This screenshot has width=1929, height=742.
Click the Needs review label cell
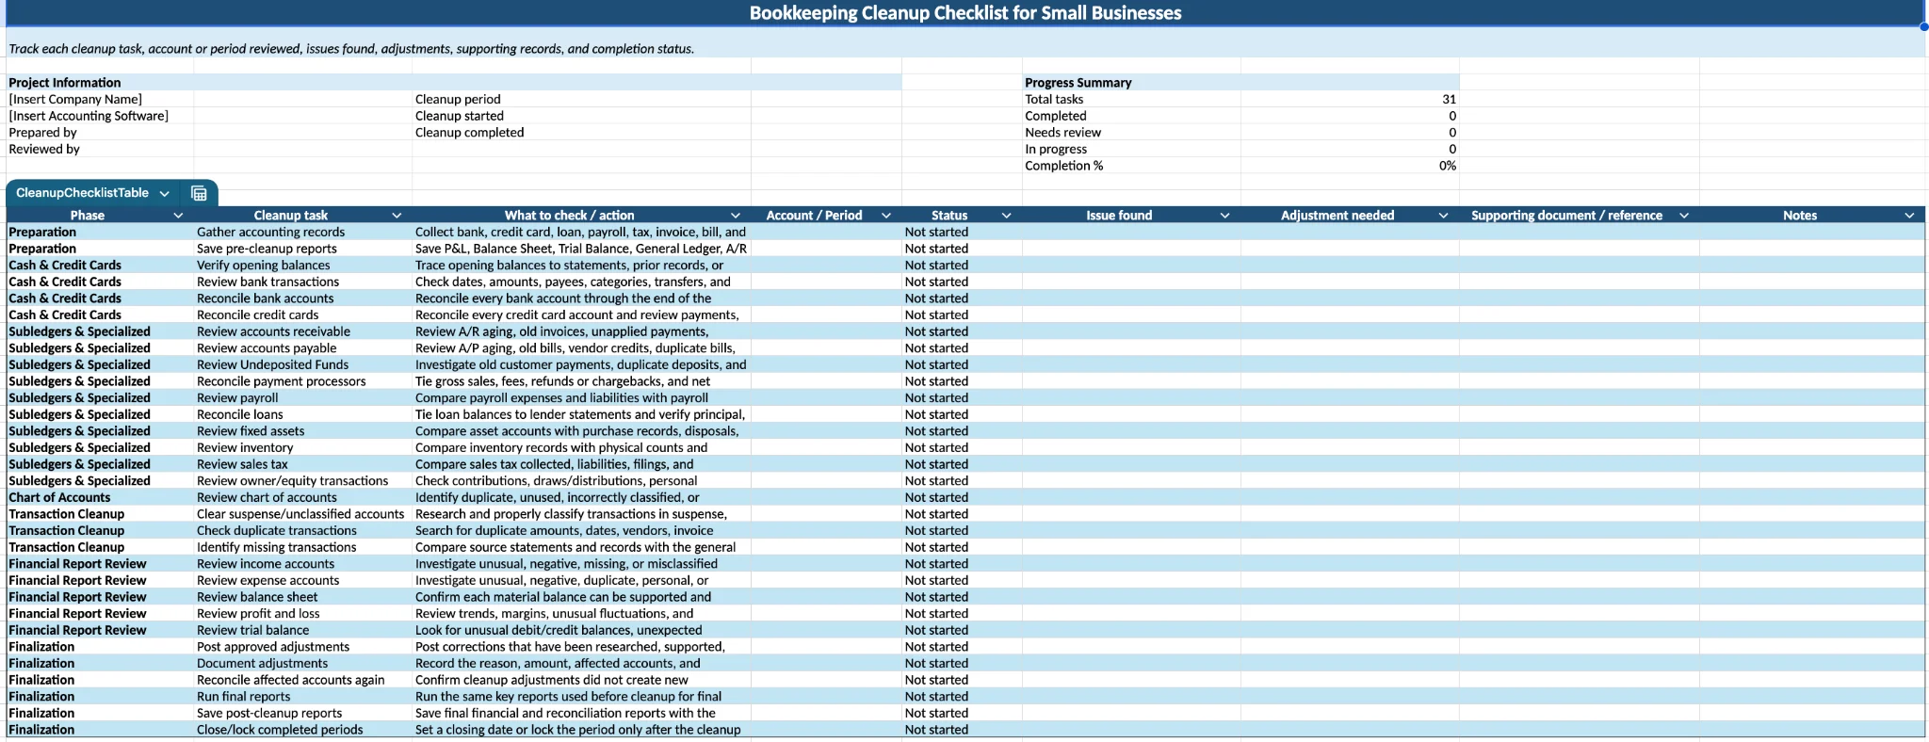[x=1131, y=133]
